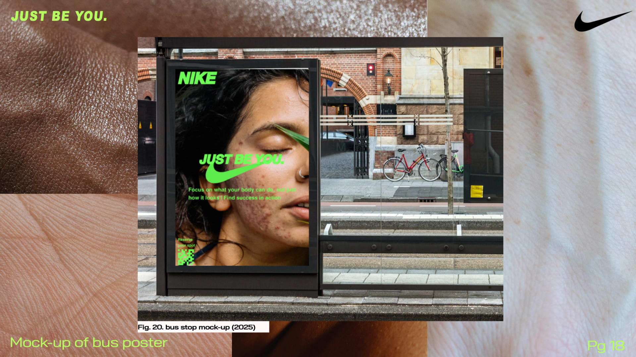The width and height of the screenshot is (636, 357).
Task: Click the green QR code on the poster
Action: (186, 257)
